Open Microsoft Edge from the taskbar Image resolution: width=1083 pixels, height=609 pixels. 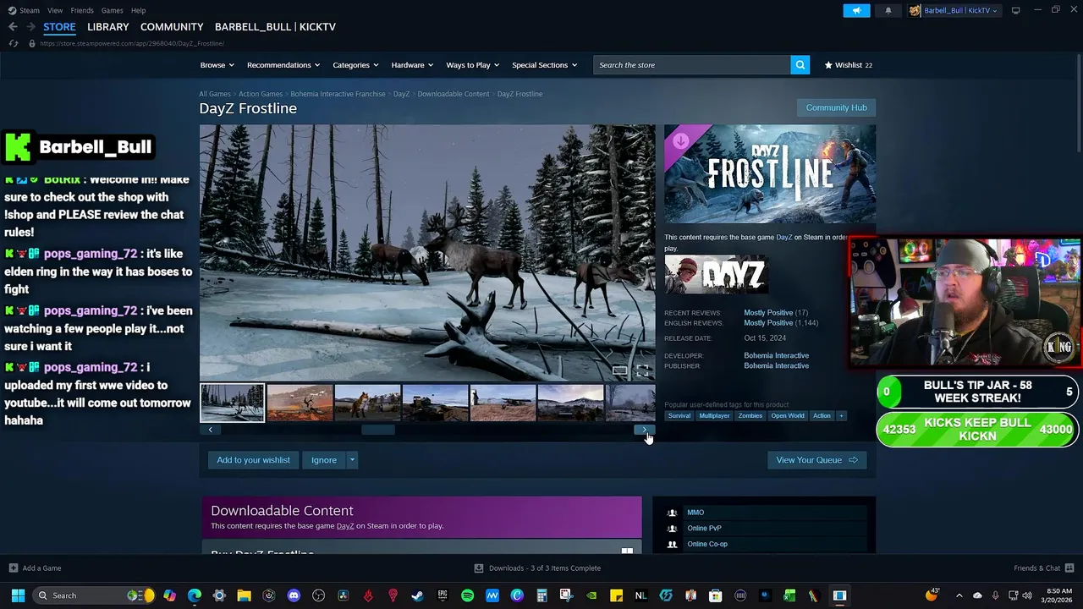195,595
